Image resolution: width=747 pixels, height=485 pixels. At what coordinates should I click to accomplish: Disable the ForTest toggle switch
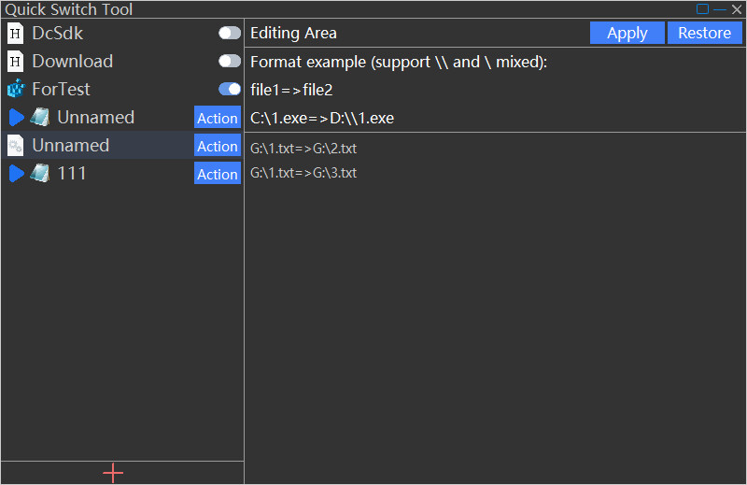(229, 90)
